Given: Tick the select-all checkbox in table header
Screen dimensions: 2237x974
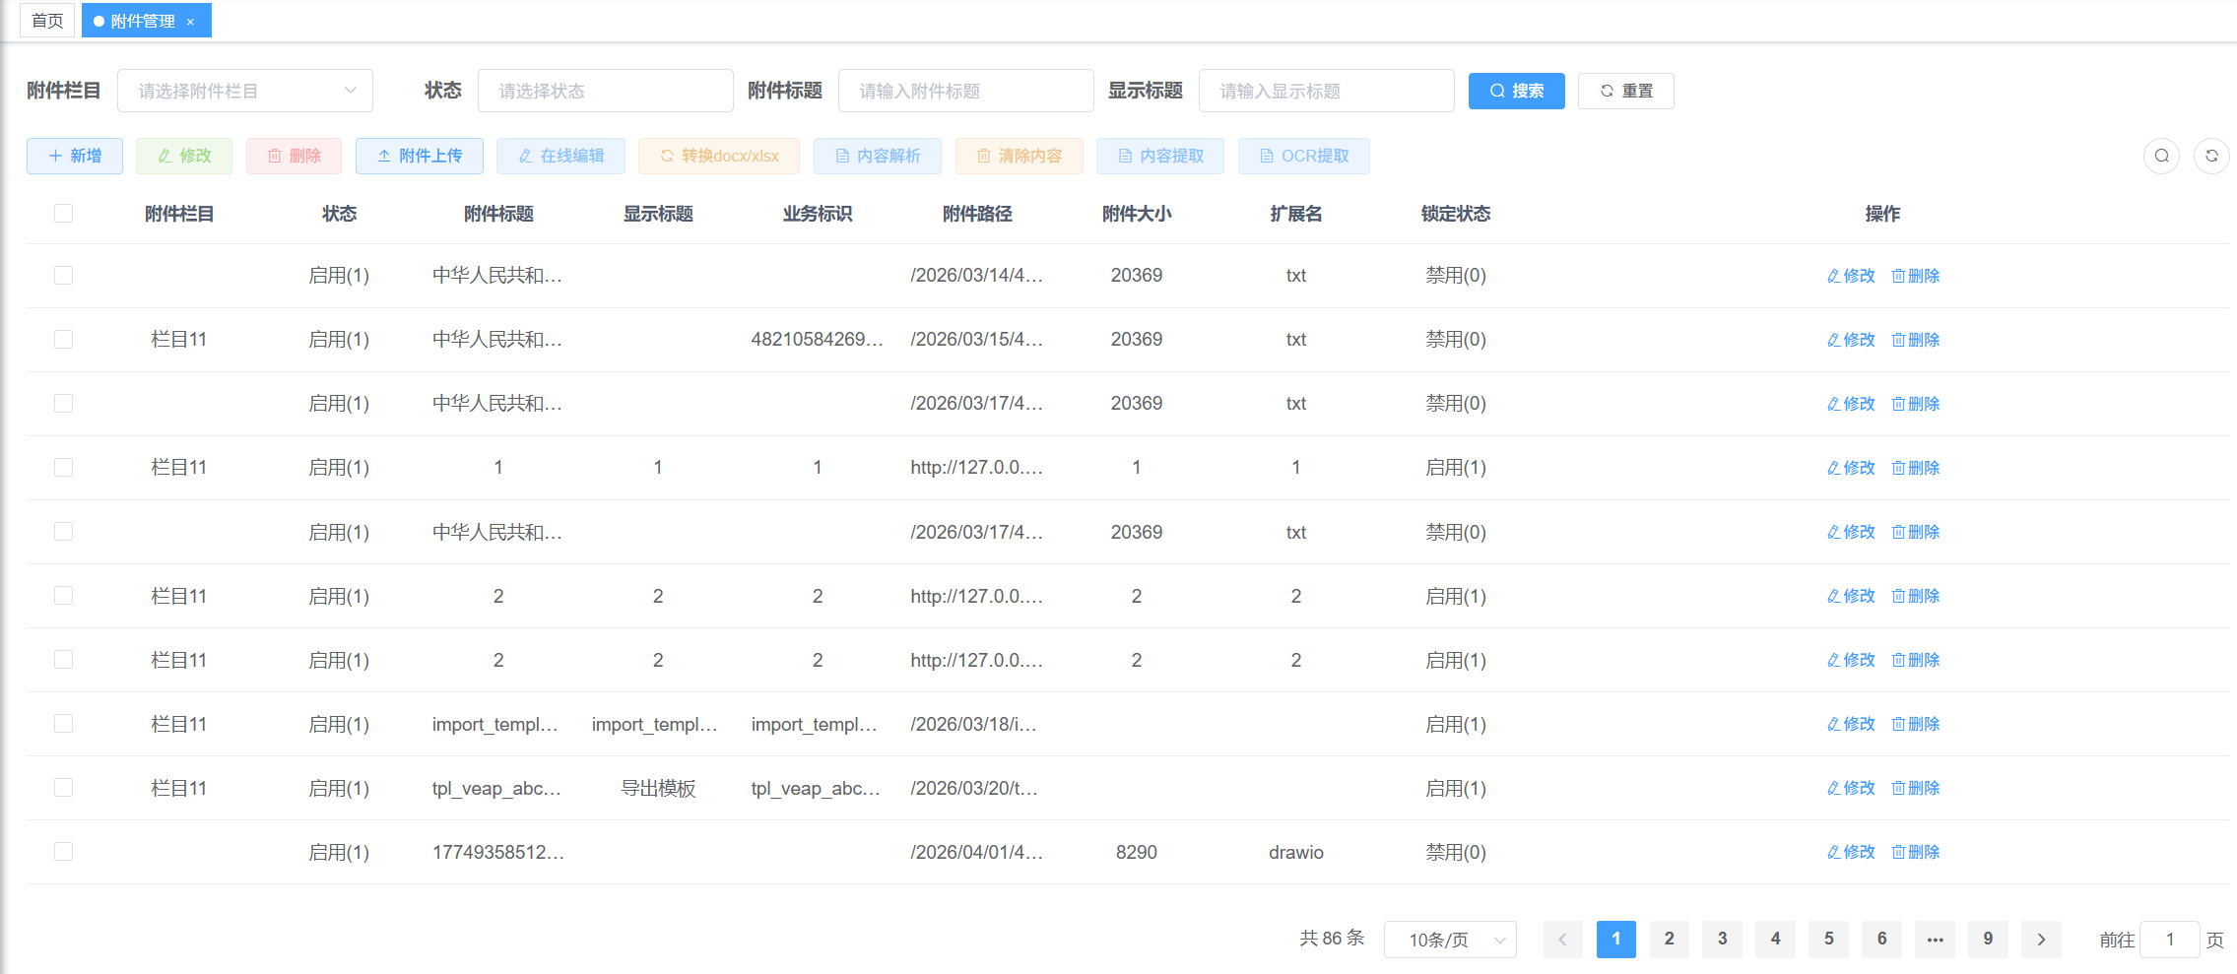Looking at the screenshot, I should 64,214.
